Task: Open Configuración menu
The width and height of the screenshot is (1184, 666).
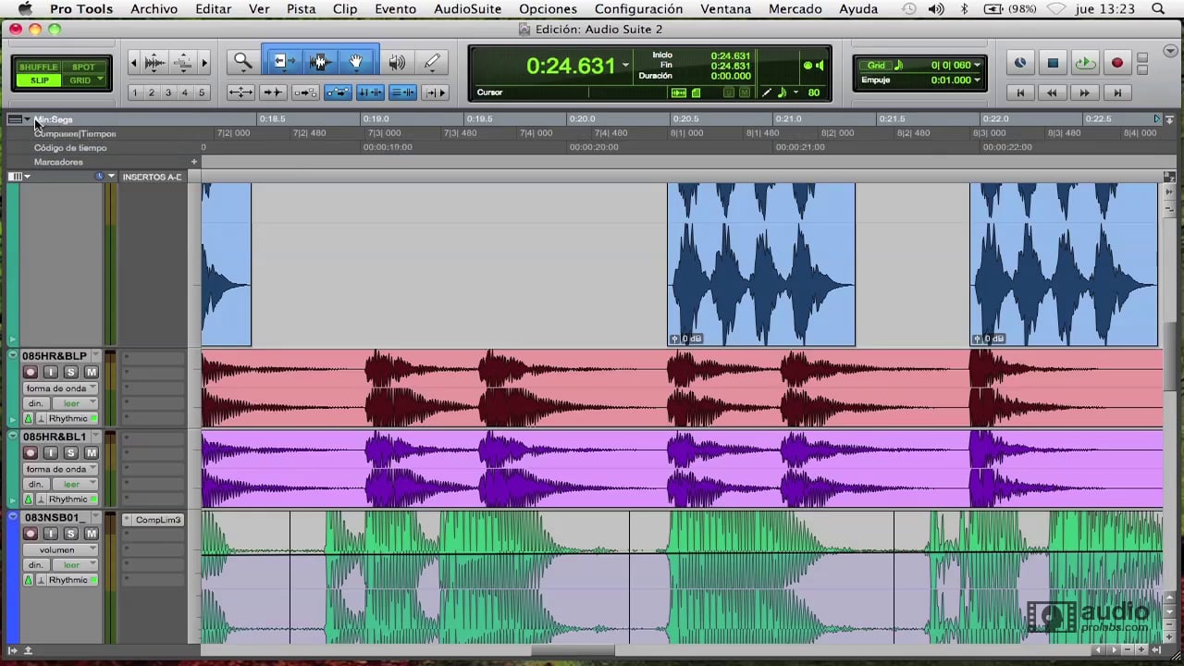Action: click(638, 8)
